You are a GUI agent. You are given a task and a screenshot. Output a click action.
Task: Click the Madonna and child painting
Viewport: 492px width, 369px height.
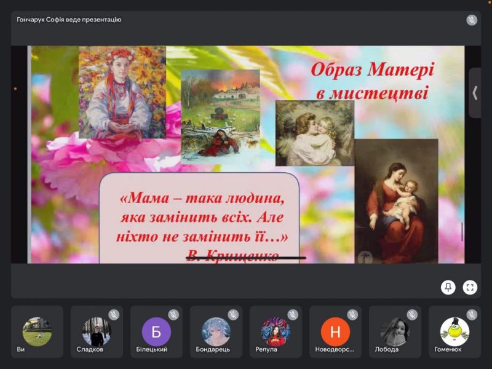[x=396, y=201]
